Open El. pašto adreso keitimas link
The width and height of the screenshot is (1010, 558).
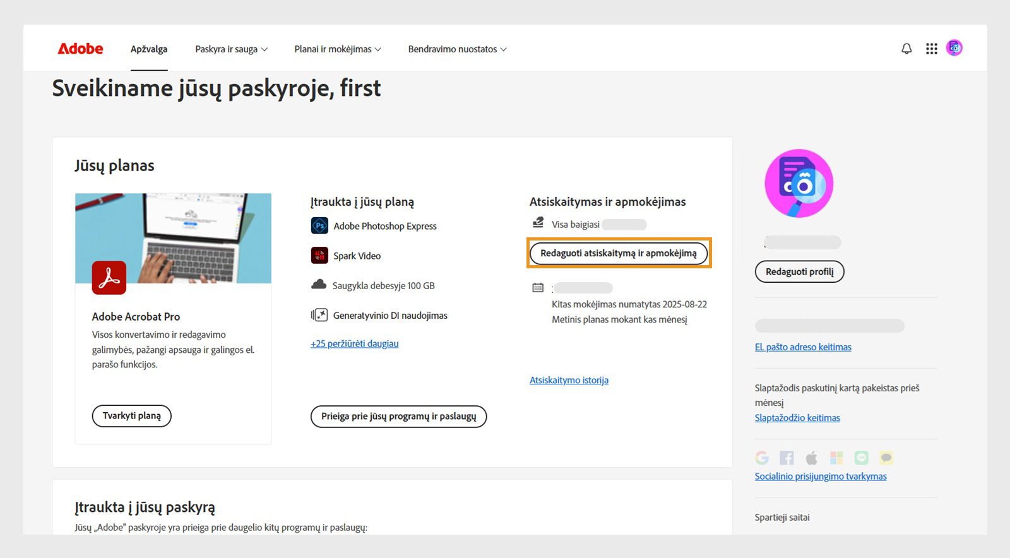[803, 347]
